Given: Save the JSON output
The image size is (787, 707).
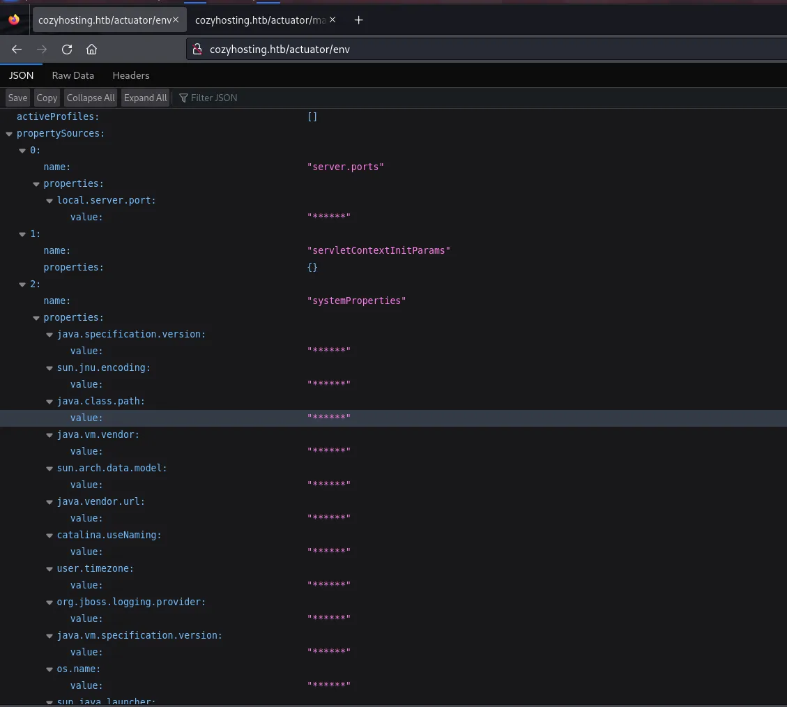Looking at the screenshot, I should 17,98.
